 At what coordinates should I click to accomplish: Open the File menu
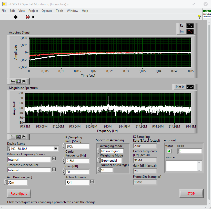(4, 11)
